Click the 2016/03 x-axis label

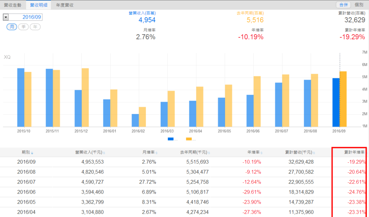(x=167, y=131)
